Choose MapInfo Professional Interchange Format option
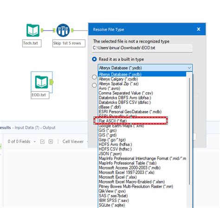Screen dimensions: 220x208 142,158
